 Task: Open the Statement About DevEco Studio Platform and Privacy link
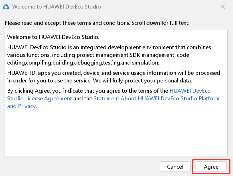point(156,98)
